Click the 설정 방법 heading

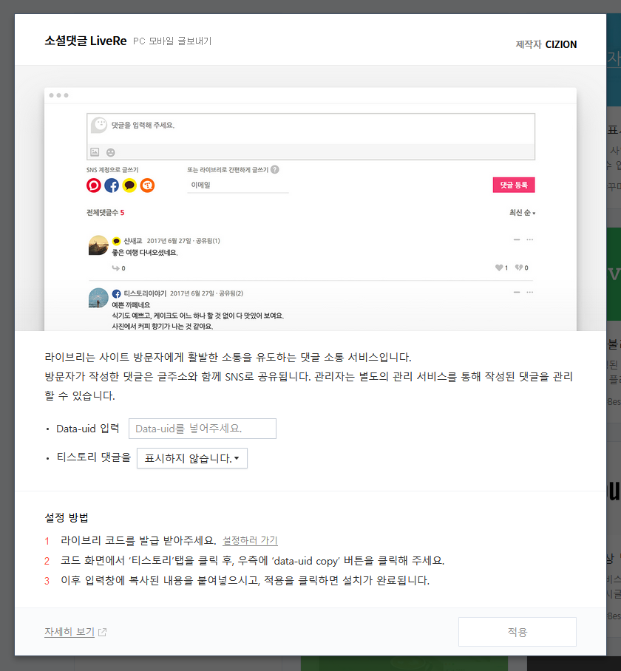point(67,518)
